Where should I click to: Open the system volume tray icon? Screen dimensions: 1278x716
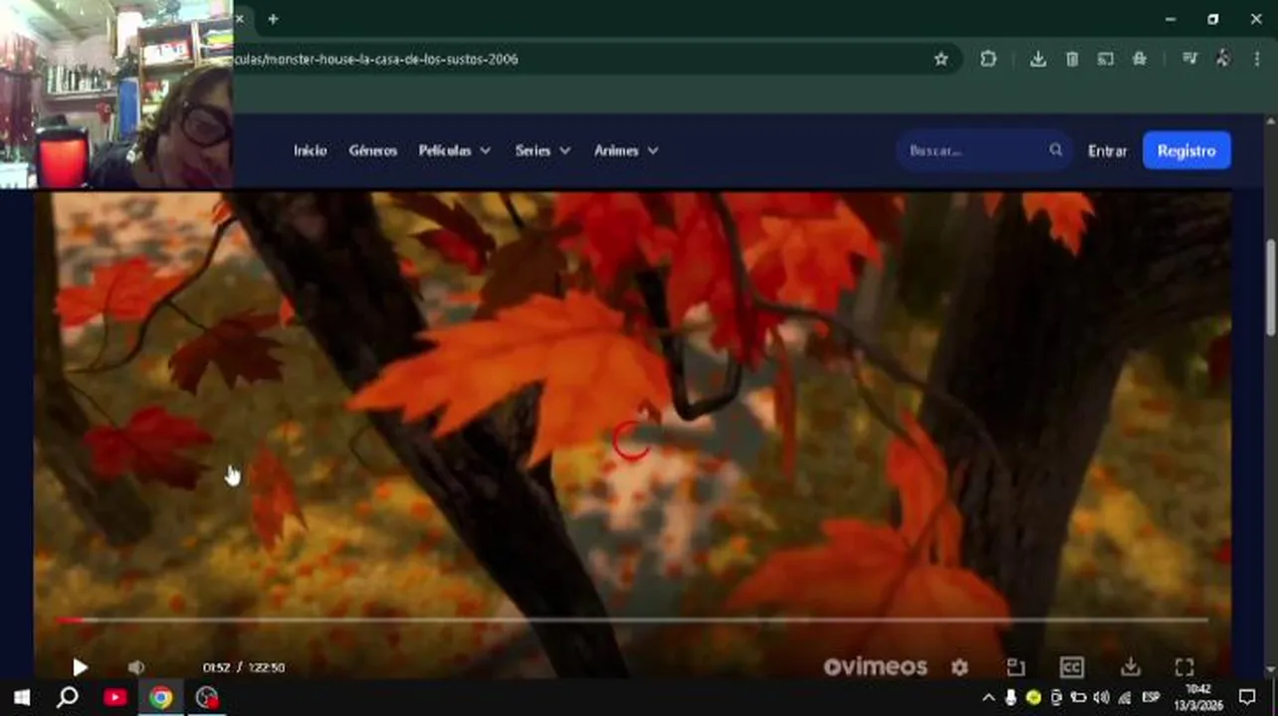click(1101, 697)
